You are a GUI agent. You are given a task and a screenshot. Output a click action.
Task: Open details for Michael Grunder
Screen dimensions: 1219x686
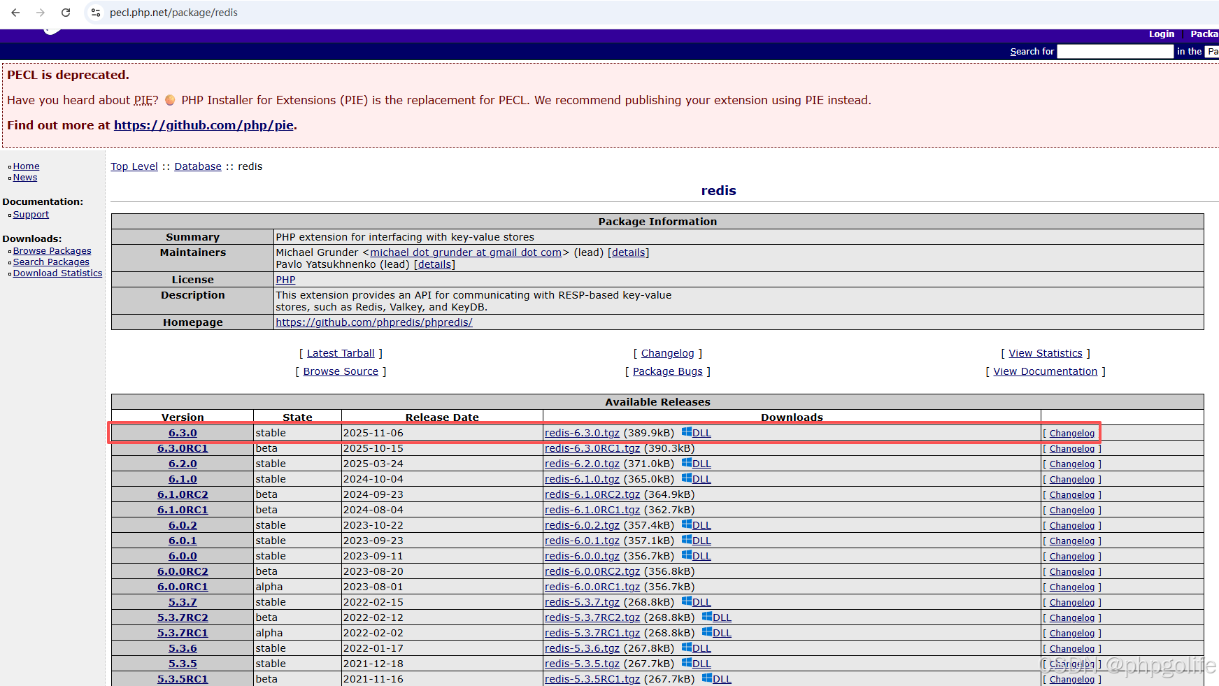(x=628, y=252)
